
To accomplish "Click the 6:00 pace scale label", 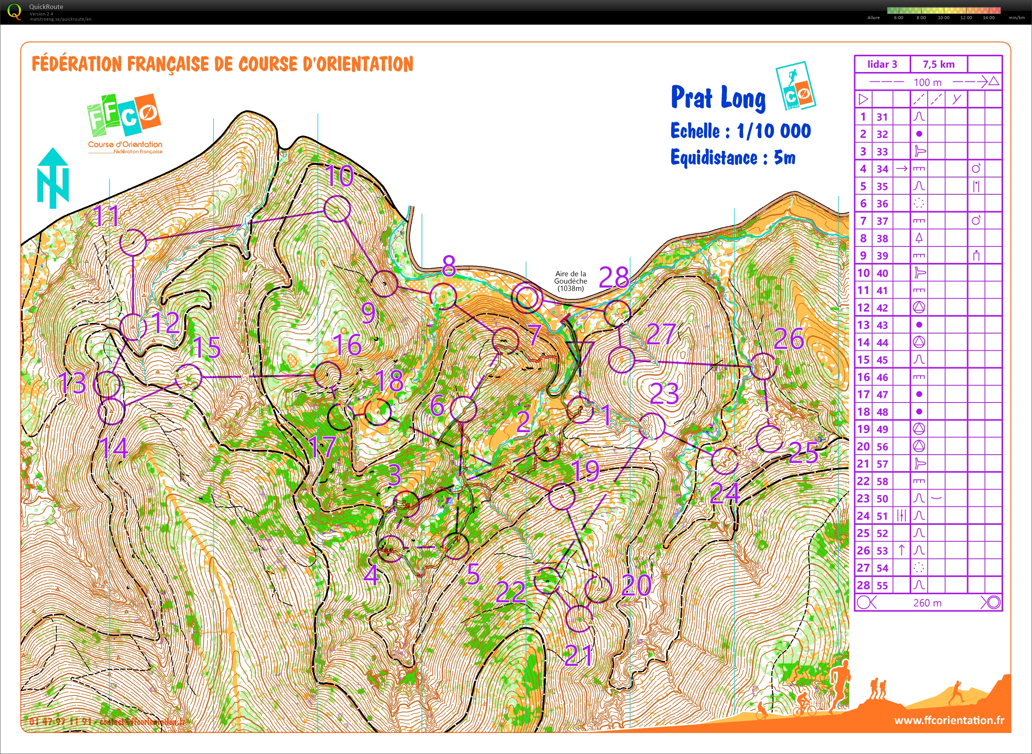I will point(898,18).
